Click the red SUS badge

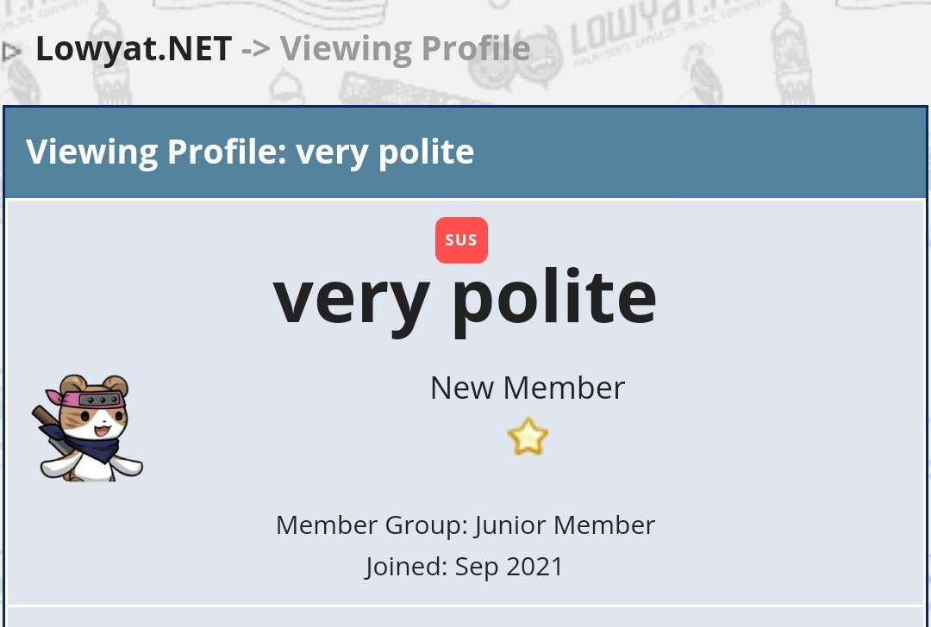click(461, 240)
